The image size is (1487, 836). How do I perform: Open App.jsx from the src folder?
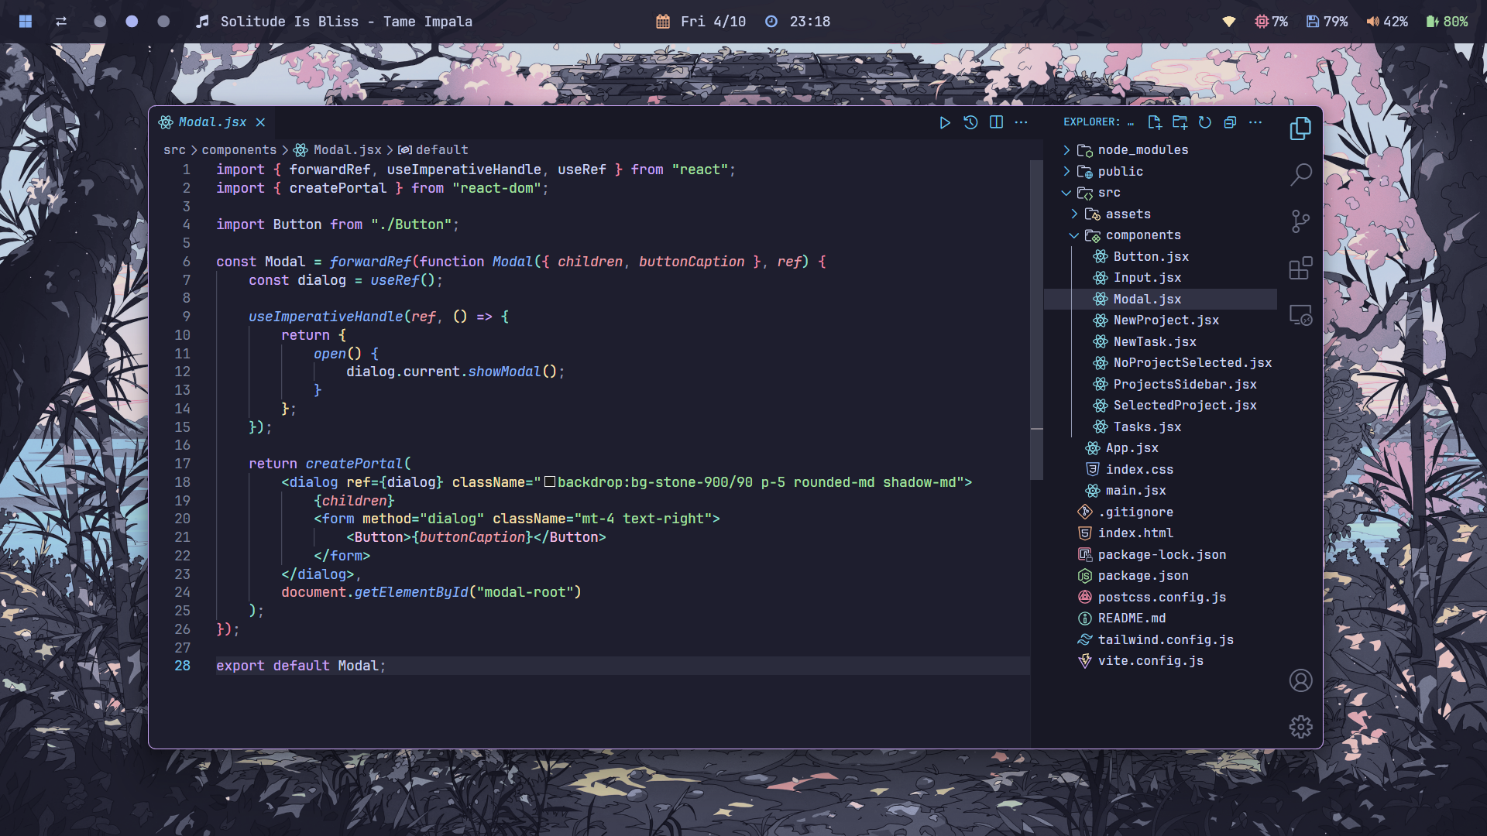point(1160,448)
